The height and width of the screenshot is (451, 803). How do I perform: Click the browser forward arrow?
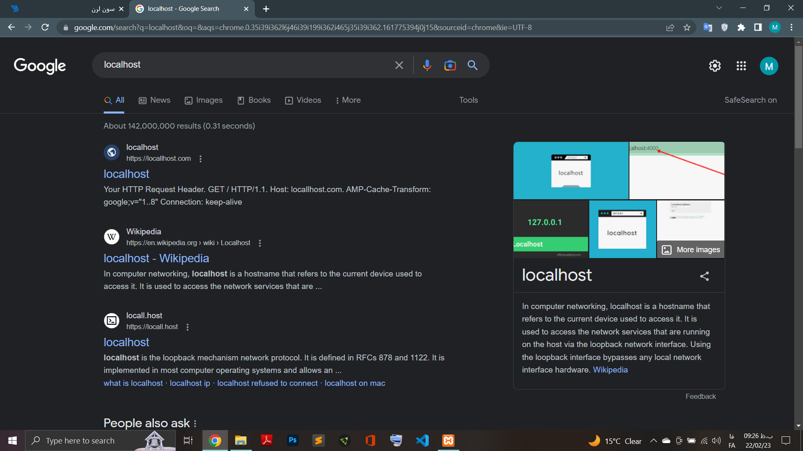click(28, 27)
